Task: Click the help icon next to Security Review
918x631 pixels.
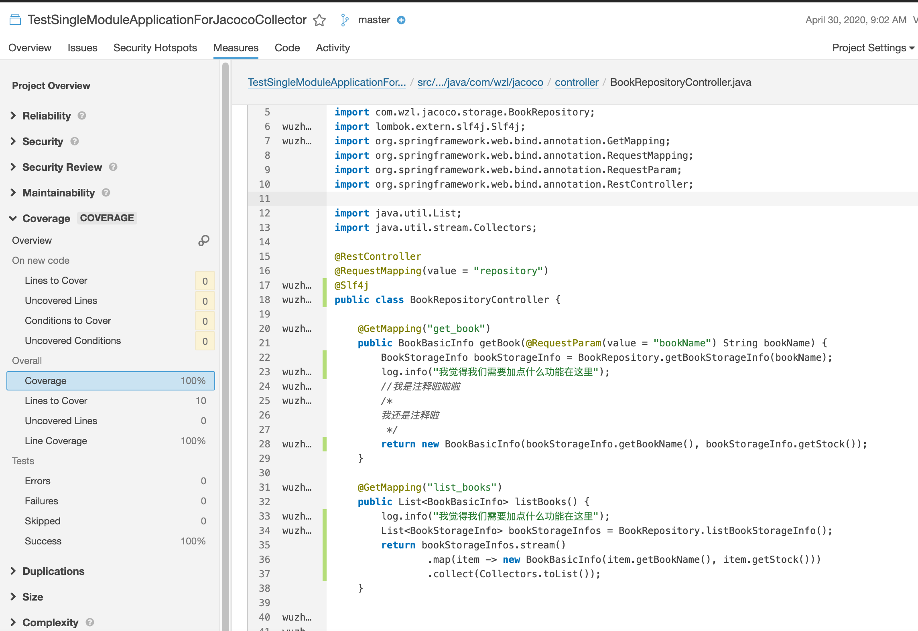Action: click(x=113, y=167)
